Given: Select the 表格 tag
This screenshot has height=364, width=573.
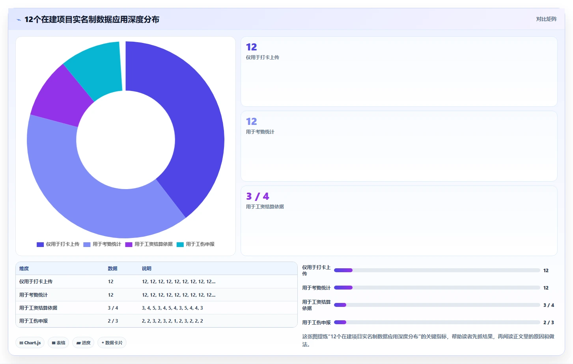Looking at the screenshot, I should (58, 343).
